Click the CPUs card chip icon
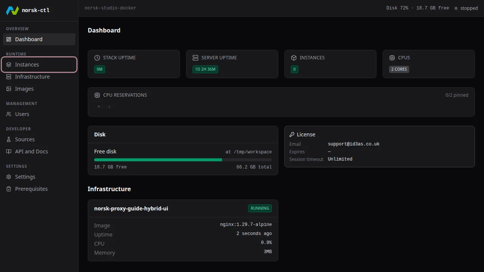This screenshot has height=272, width=484. [392, 58]
